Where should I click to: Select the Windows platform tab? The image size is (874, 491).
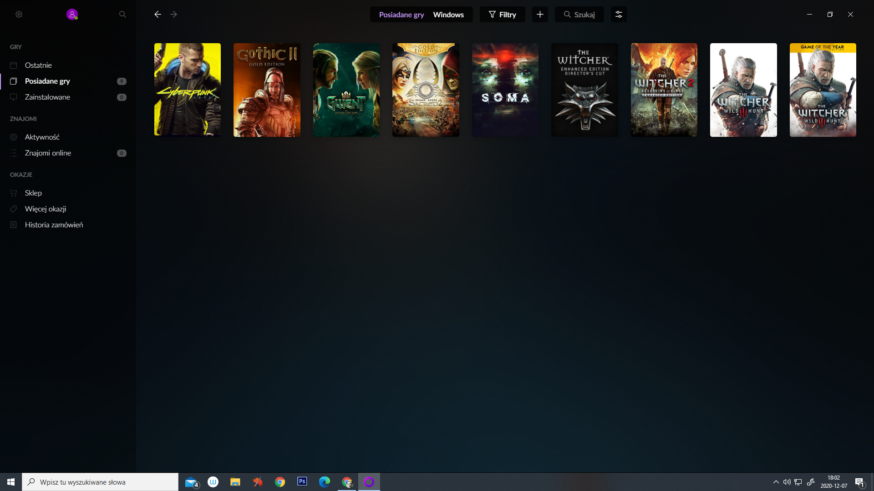point(448,15)
